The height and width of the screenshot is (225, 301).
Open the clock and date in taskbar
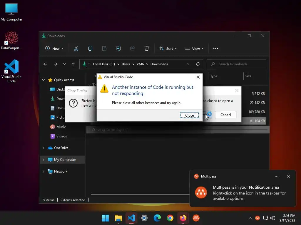[x=287, y=218]
